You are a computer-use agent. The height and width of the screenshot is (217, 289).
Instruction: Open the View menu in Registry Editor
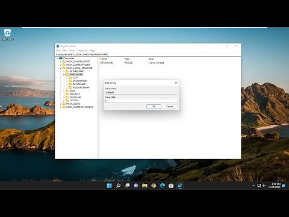point(72,51)
